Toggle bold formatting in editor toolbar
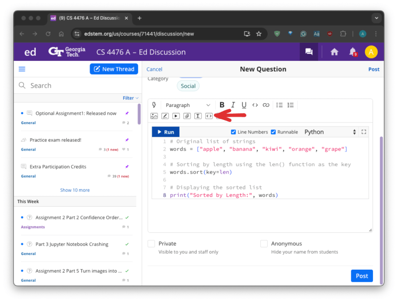Image resolution: width=395 pixels, height=299 pixels. coord(222,105)
